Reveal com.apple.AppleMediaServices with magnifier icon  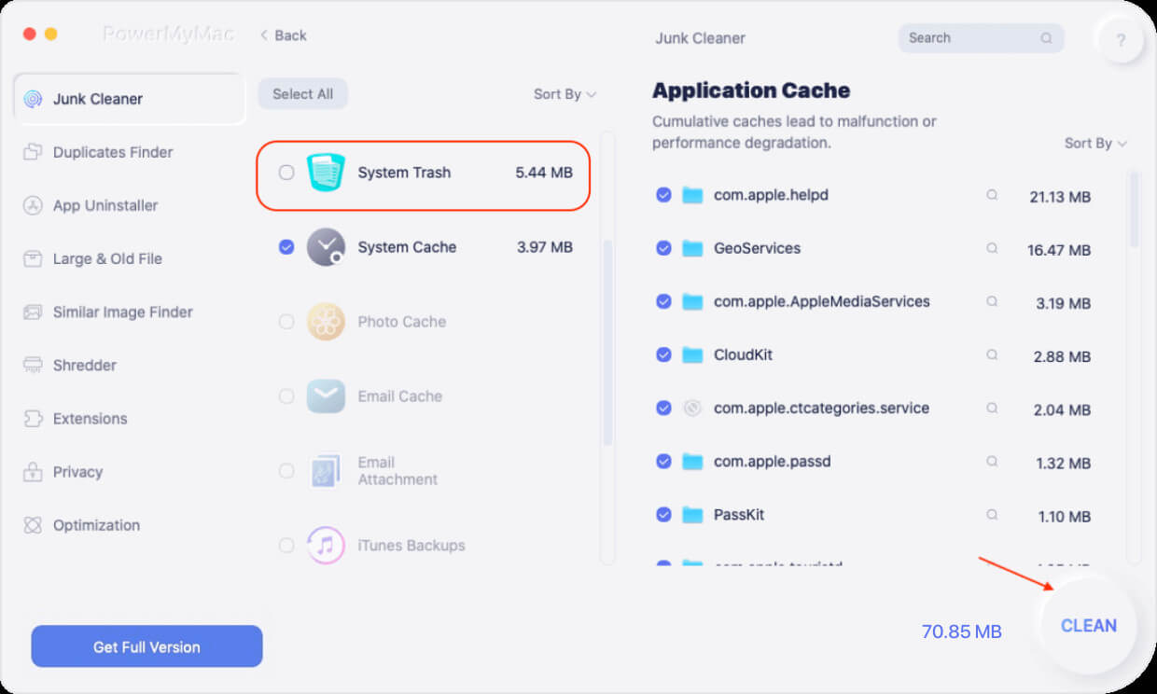click(992, 301)
